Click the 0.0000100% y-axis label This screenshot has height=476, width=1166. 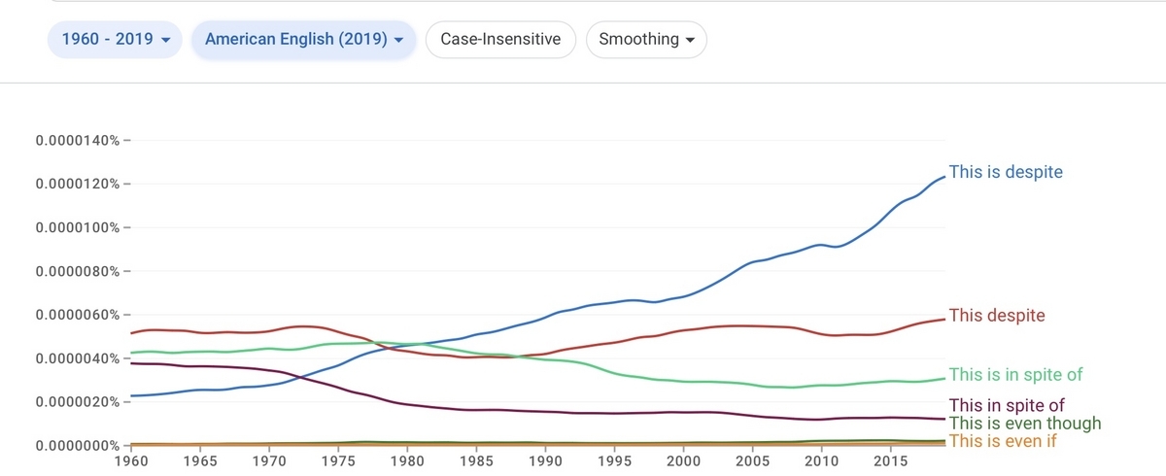click(78, 228)
